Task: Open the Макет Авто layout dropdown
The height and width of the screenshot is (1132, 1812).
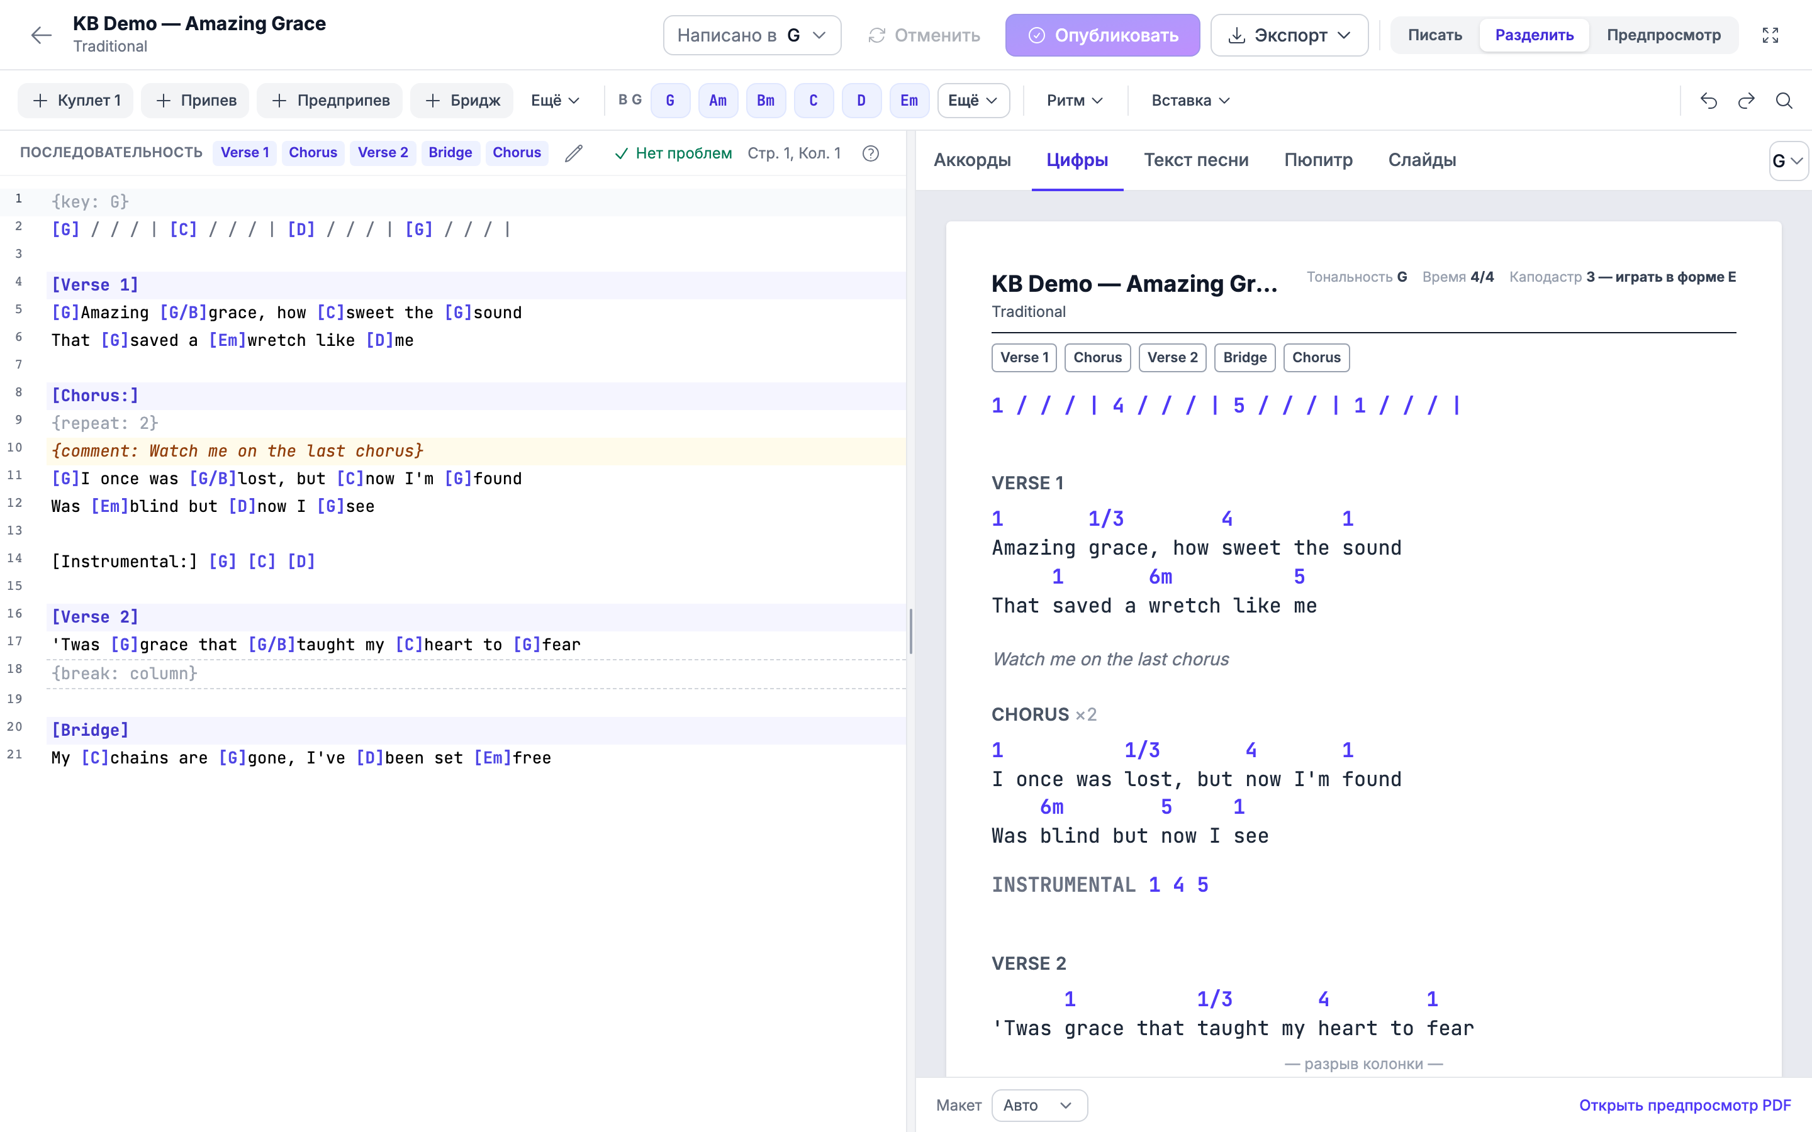Action: [x=1039, y=1105]
